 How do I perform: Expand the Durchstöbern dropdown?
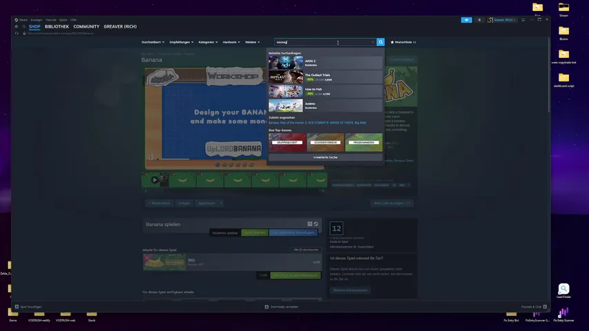[153, 42]
